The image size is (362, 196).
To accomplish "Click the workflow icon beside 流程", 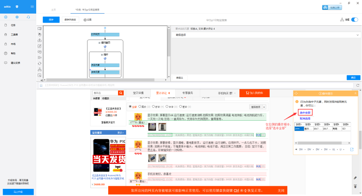I will (342, 20).
